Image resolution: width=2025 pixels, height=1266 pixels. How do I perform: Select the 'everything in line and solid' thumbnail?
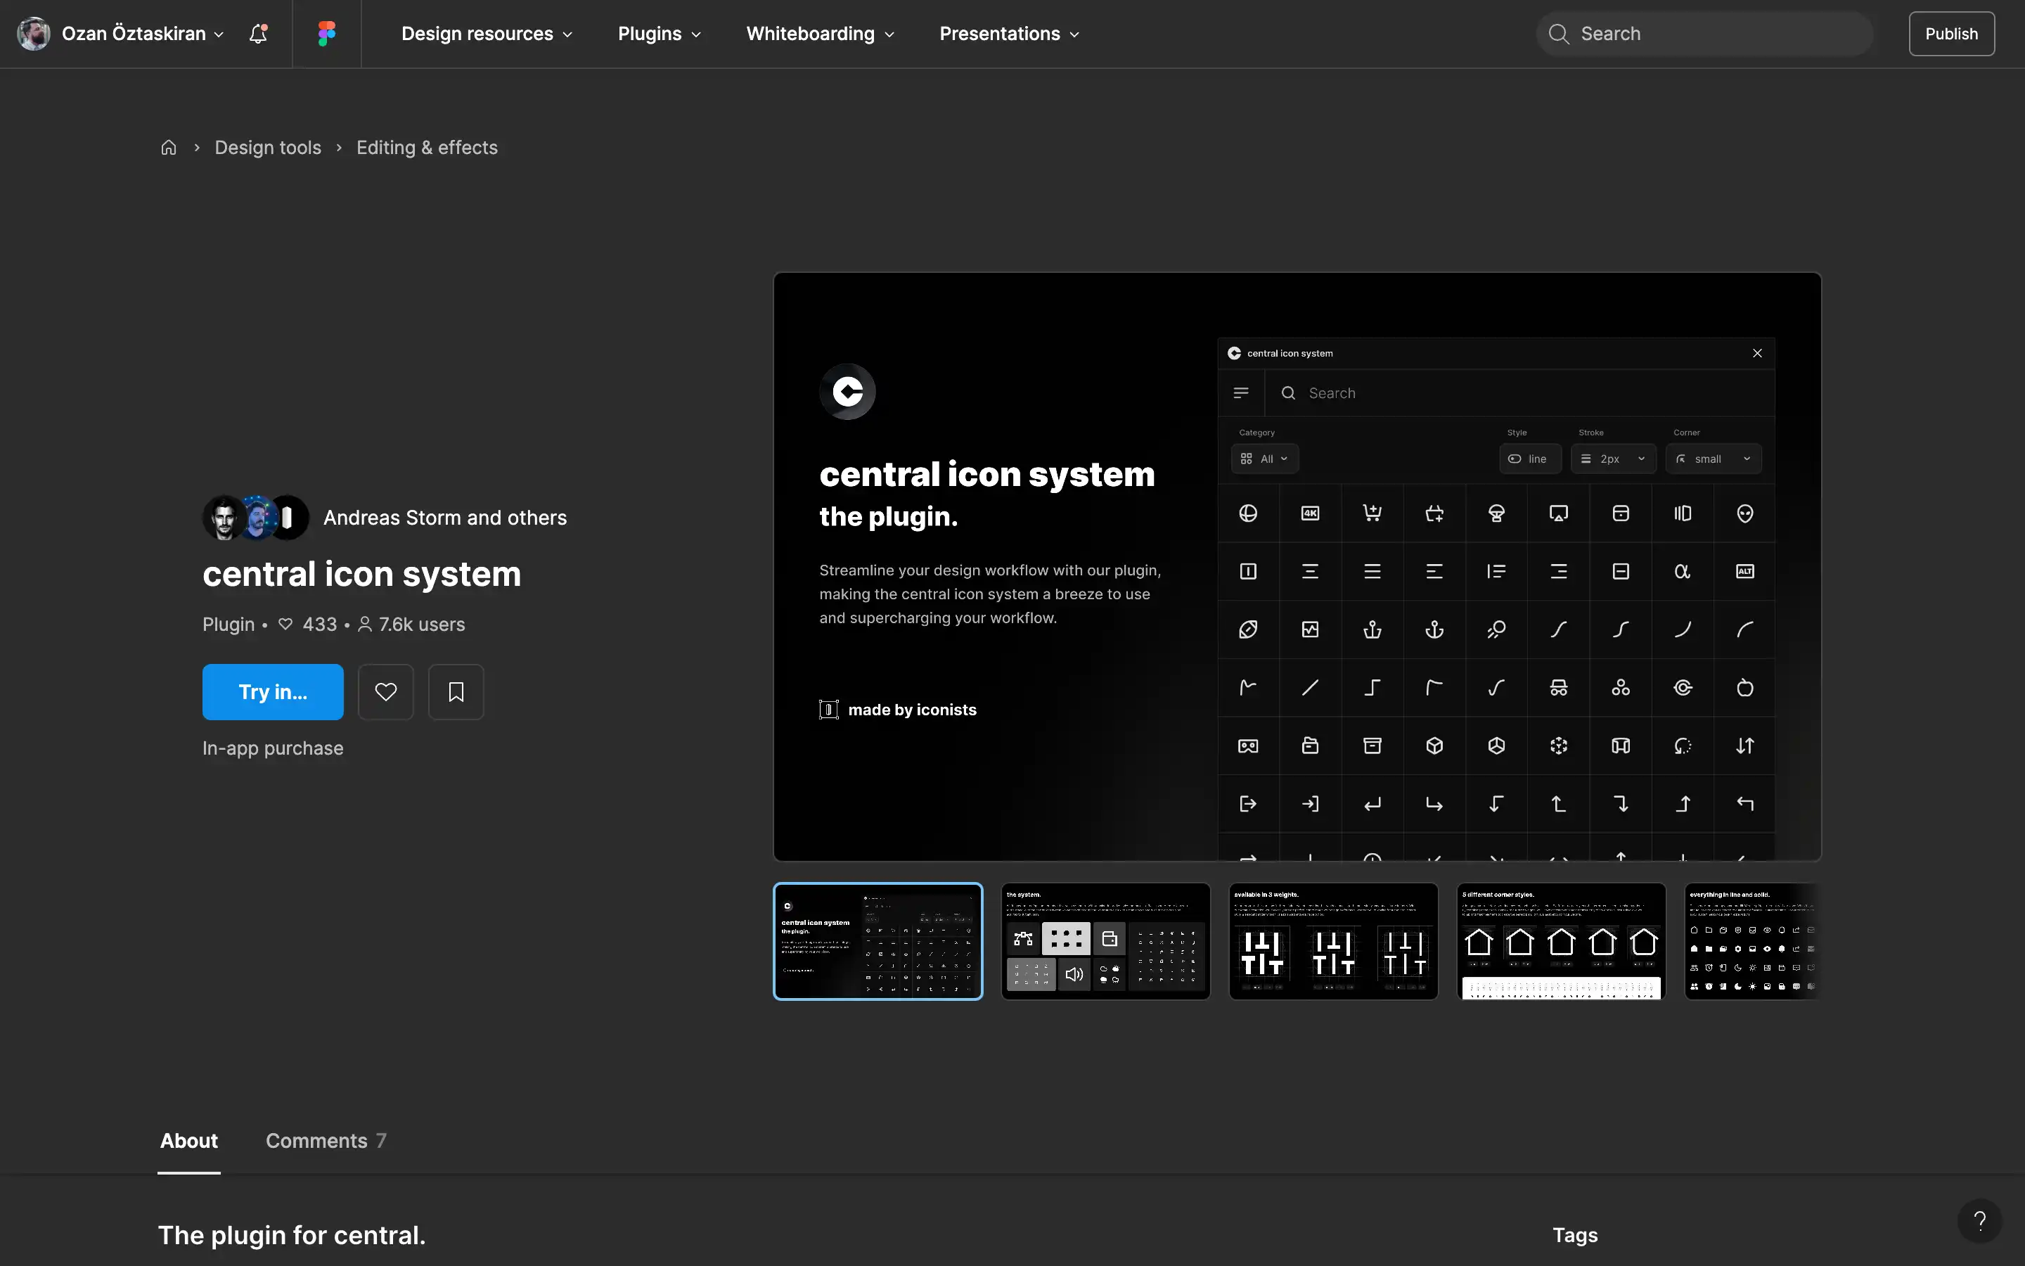[1752, 941]
